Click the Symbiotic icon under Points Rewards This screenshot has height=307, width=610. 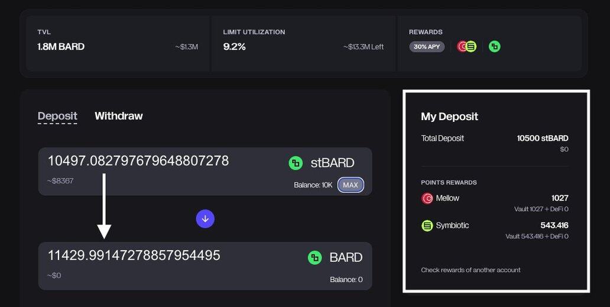(x=427, y=225)
